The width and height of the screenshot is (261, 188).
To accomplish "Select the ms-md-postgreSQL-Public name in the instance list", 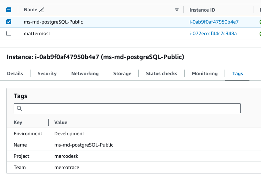I will (53, 22).
